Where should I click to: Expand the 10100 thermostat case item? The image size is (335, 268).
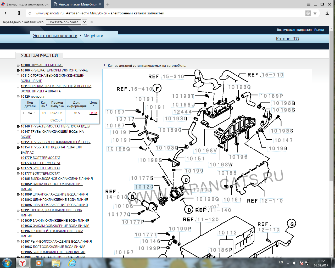(18, 65)
